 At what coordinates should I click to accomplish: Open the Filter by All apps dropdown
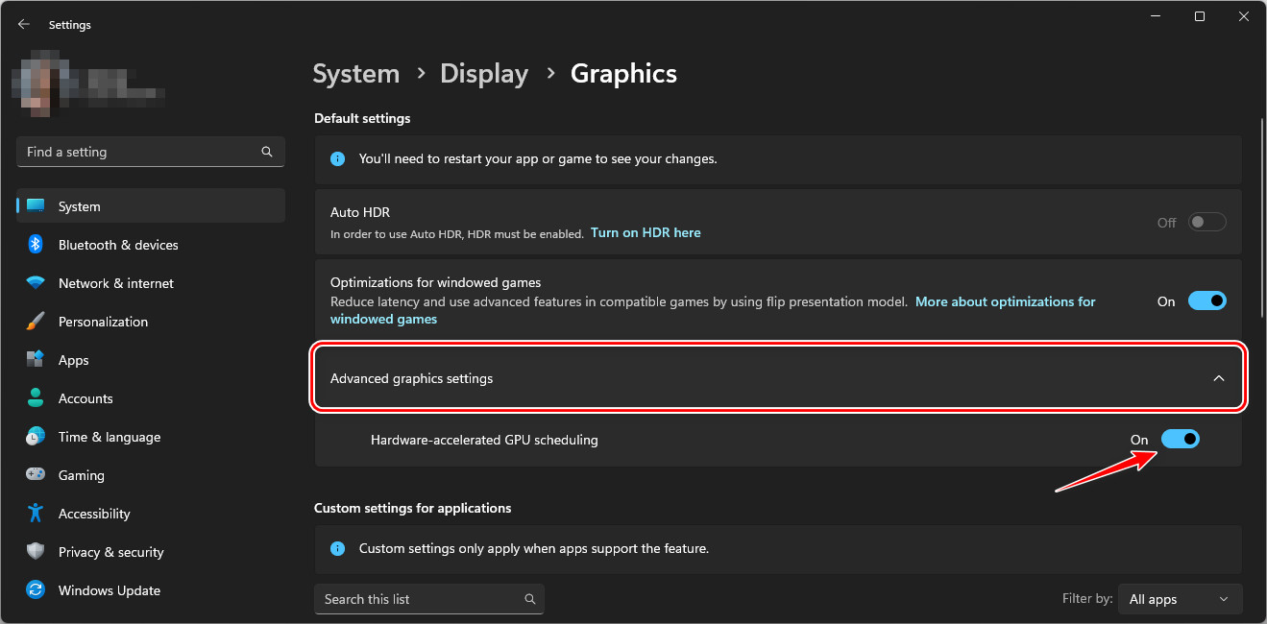pos(1178,599)
